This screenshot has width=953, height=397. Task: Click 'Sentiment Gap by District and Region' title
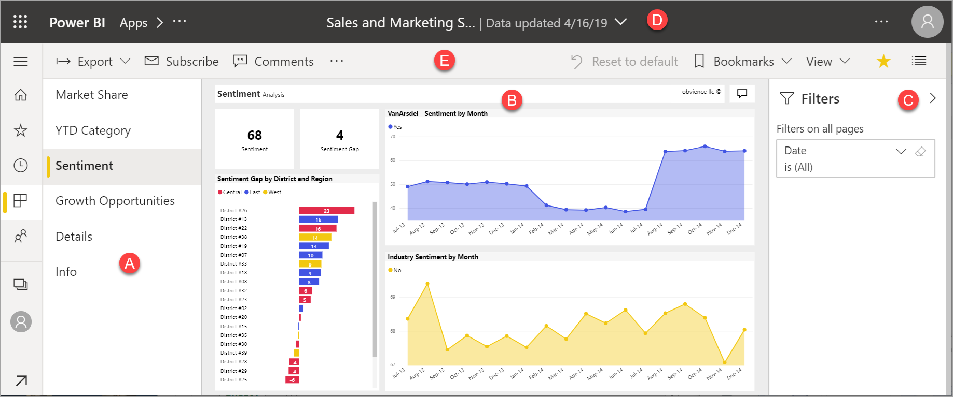(x=274, y=179)
